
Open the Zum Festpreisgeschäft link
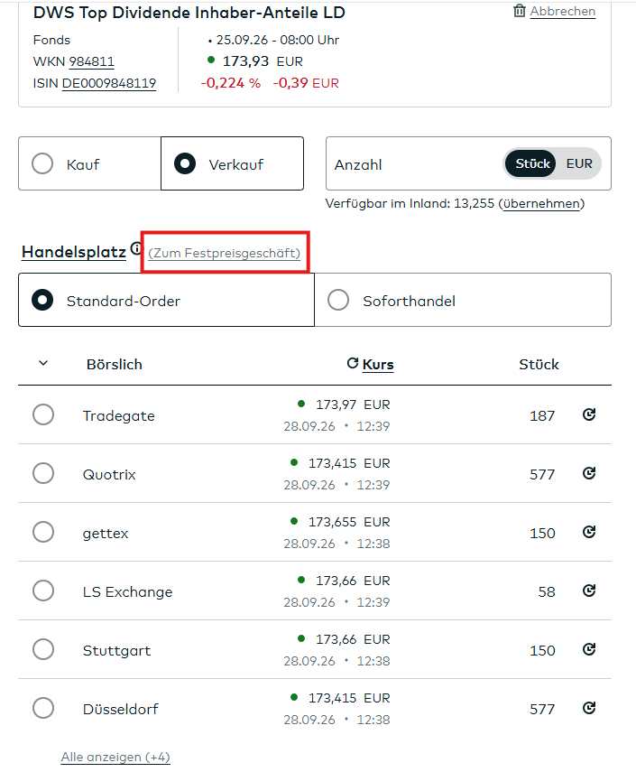pyautogui.click(x=225, y=253)
